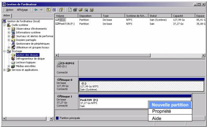Click left arrow of tree pane scrollbar
Image resolution: width=207 pixels, height=127 pixels.
[x=4, y=119]
